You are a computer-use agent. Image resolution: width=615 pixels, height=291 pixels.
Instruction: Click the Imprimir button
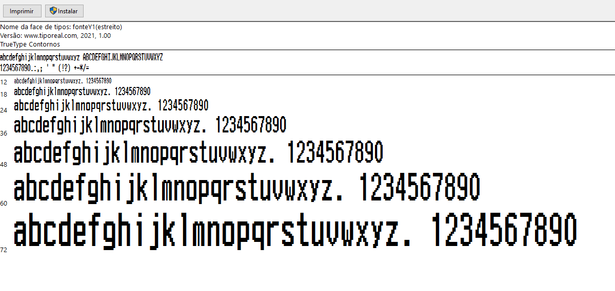click(22, 11)
